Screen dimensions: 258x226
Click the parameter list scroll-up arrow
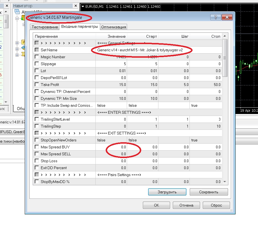pos(225,36)
